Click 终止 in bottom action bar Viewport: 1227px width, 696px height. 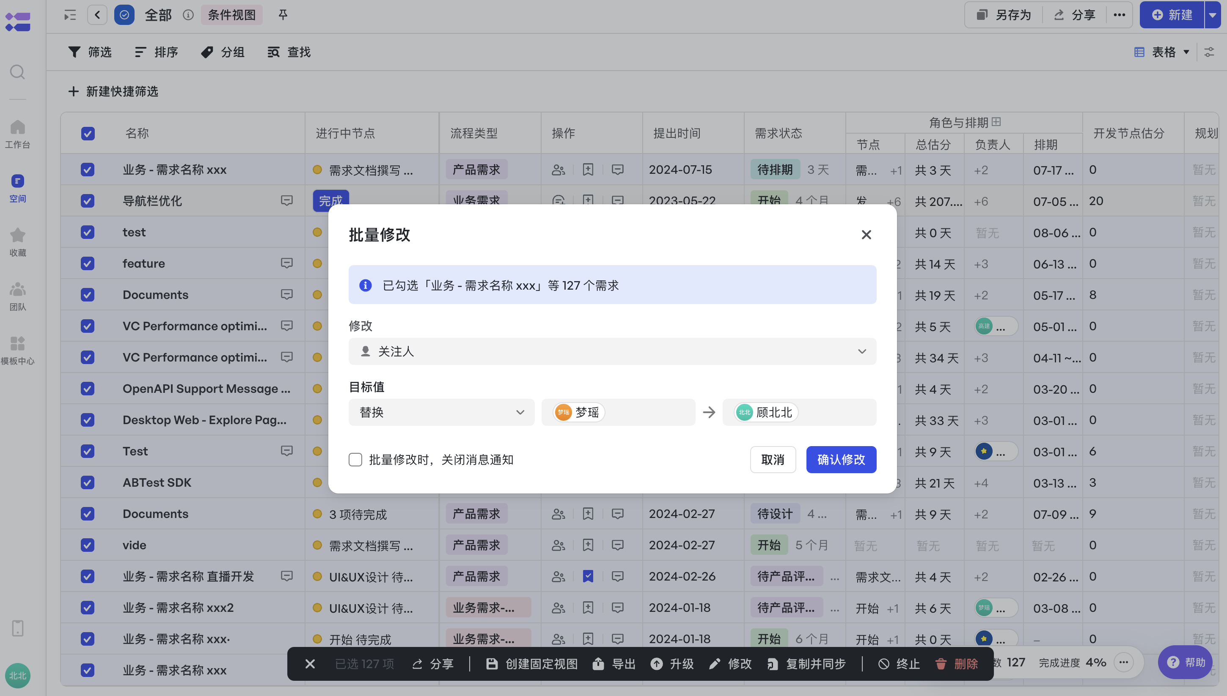click(x=899, y=664)
